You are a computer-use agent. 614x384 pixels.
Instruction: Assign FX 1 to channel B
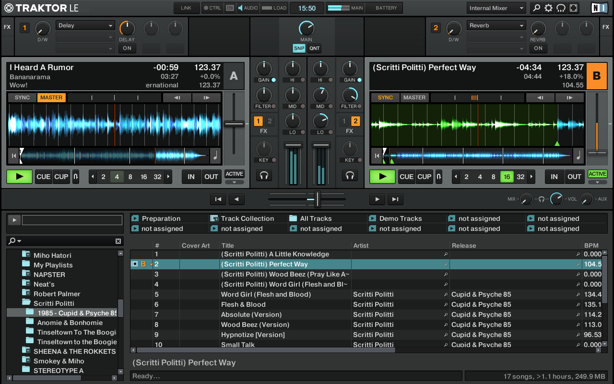coord(344,121)
